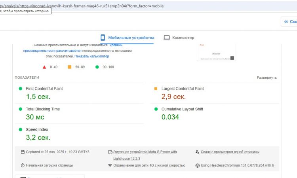Click Ограничение для сети 4G text

149,165
